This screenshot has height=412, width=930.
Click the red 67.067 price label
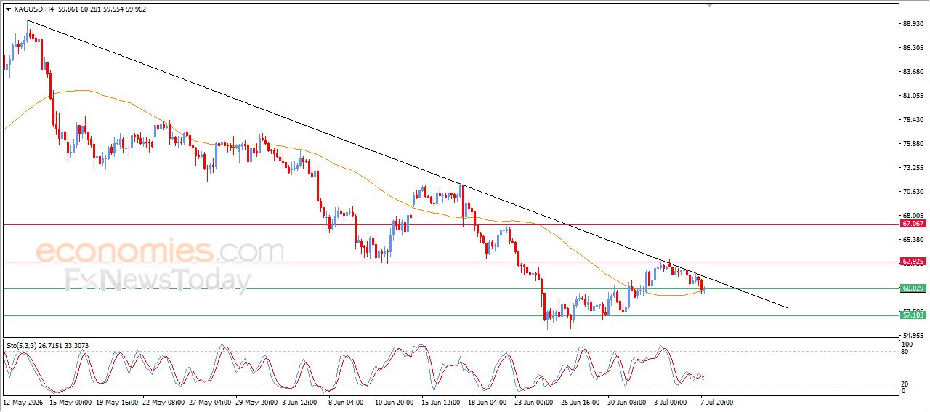coord(913,225)
